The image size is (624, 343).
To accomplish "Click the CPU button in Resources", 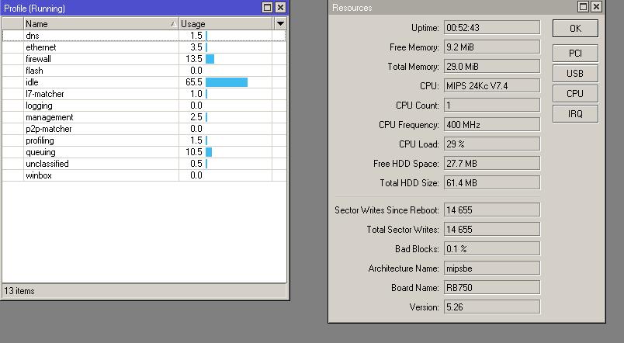I will tap(575, 93).
